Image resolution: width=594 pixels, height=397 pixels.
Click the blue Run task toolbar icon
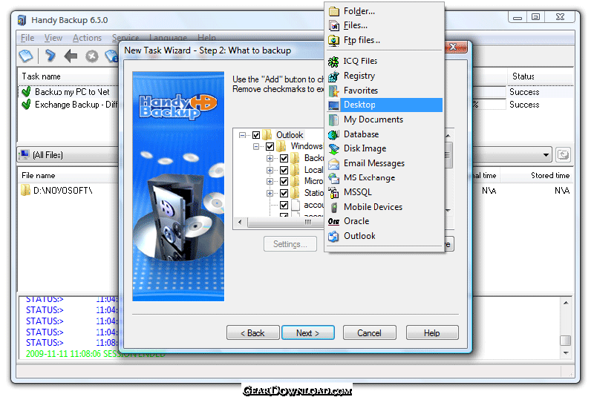pyautogui.click(x=50, y=56)
